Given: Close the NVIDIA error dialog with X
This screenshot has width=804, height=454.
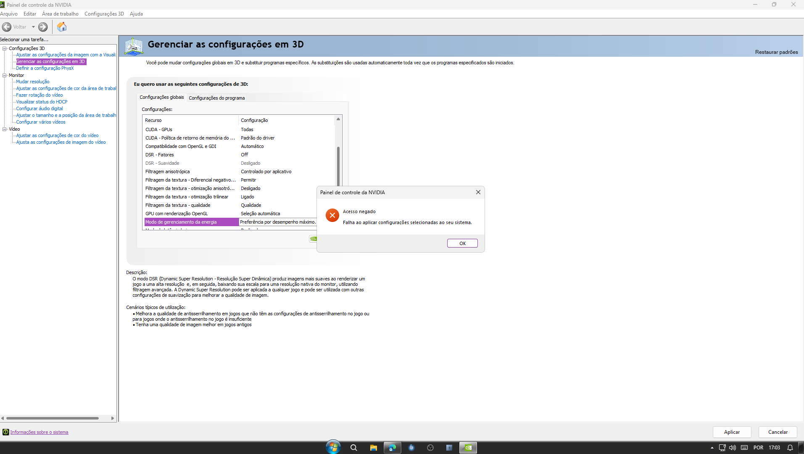Looking at the screenshot, I should 478,192.
